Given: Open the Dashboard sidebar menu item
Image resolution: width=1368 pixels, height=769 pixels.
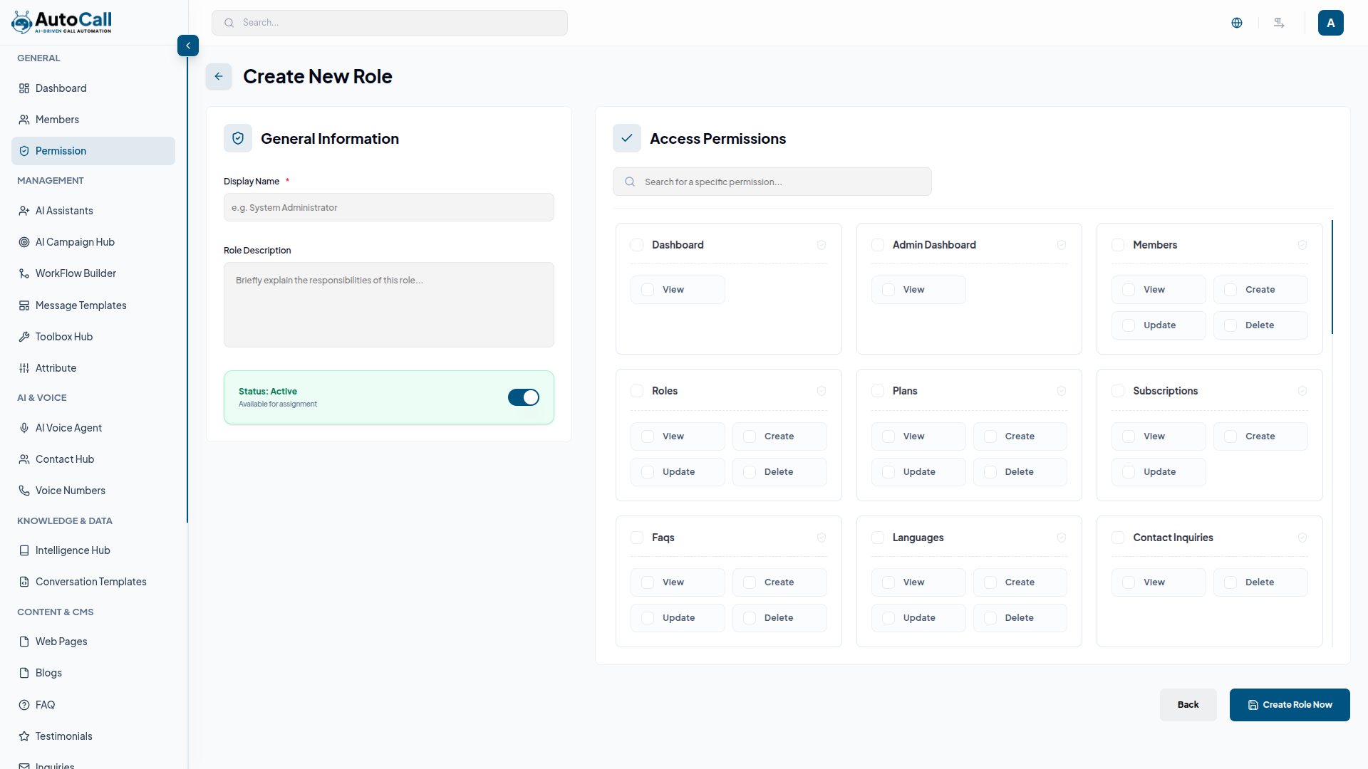Looking at the screenshot, I should (x=93, y=88).
